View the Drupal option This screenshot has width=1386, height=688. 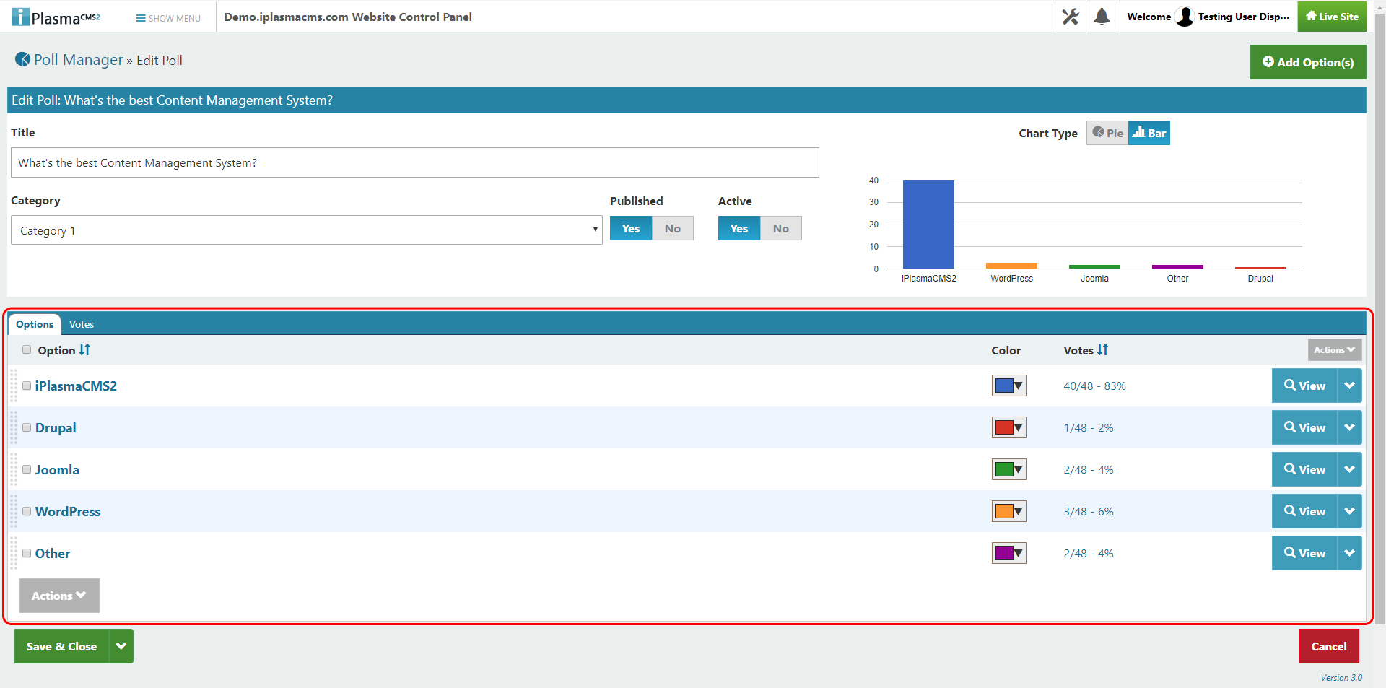click(x=1304, y=427)
